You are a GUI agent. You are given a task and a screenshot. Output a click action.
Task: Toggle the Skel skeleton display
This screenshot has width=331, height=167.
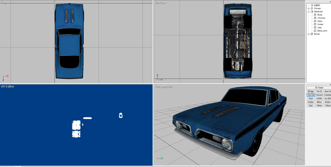click(x=311, y=98)
